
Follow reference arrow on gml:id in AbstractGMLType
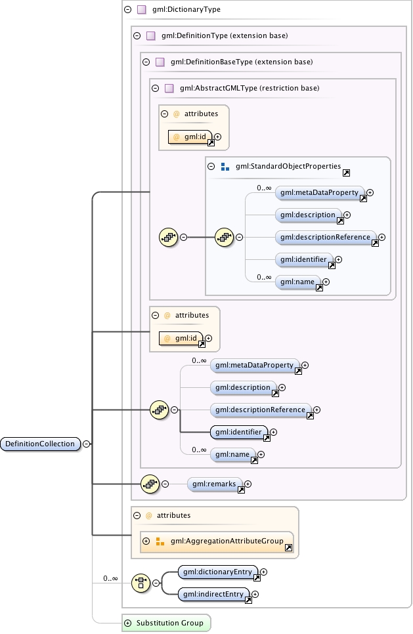pos(211,142)
